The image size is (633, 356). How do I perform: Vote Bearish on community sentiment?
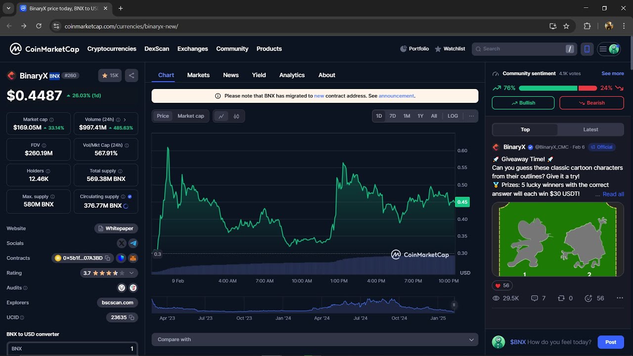click(x=591, y=103)
